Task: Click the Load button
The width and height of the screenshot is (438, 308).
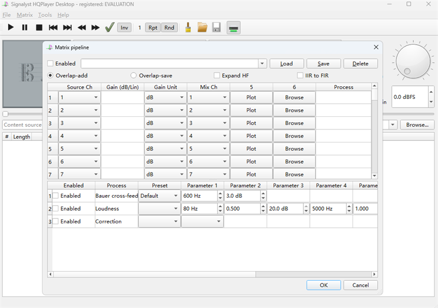Action: click(x=286, y=63)
